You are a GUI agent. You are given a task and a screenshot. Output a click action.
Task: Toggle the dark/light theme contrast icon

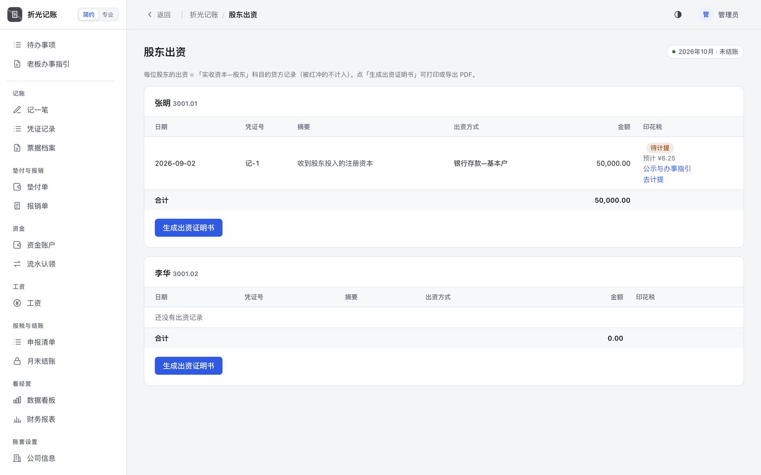[678, 15]
